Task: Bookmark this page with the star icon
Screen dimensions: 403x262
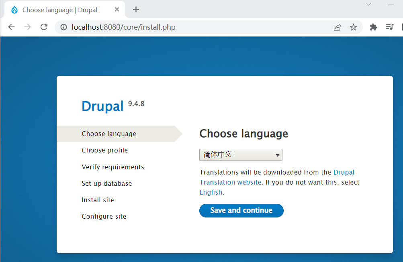Action: 354,27
